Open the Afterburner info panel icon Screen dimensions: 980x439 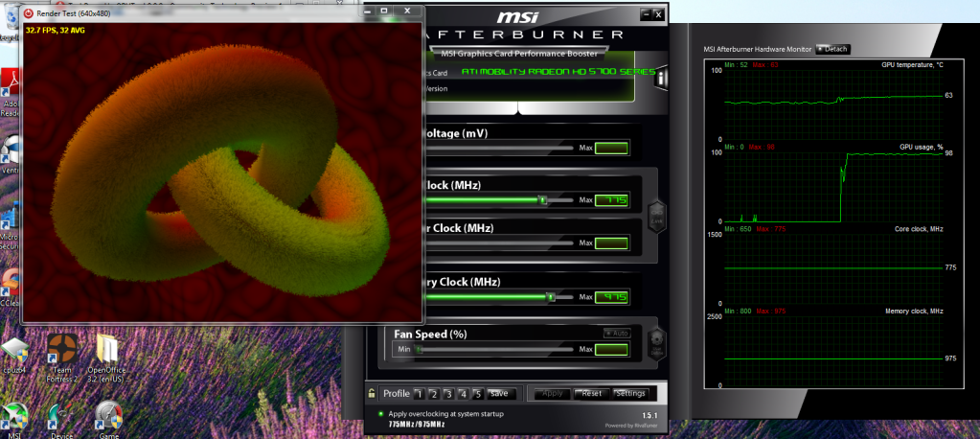(662, 79)
